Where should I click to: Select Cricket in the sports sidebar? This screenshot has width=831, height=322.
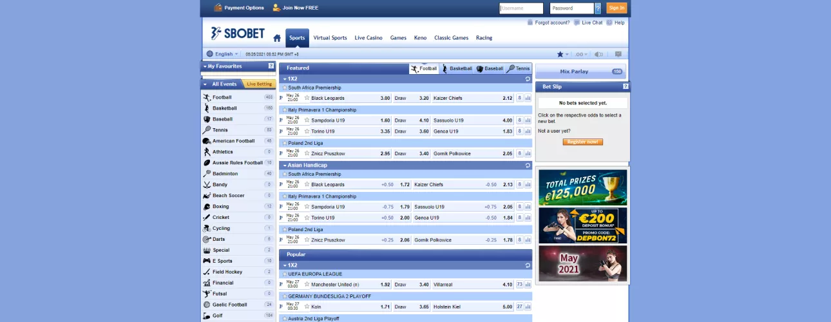238,218
